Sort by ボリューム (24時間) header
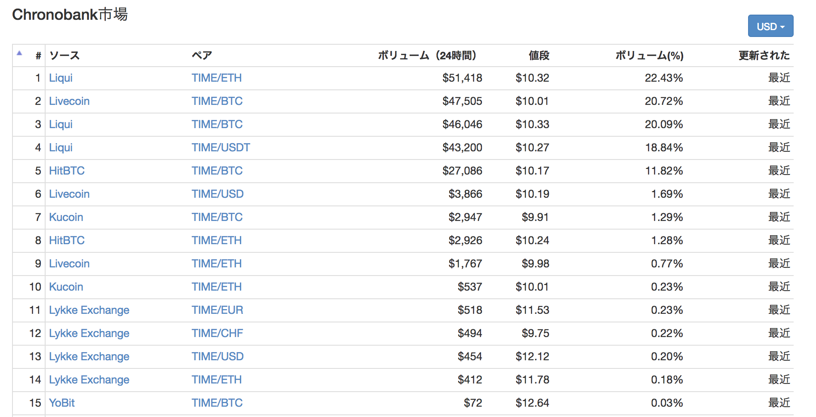816x417 pixels. pos(427,55)
